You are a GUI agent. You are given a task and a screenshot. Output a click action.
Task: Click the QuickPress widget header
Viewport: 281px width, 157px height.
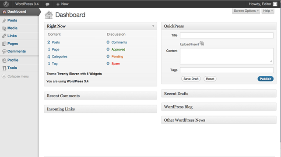pos(219,26)
